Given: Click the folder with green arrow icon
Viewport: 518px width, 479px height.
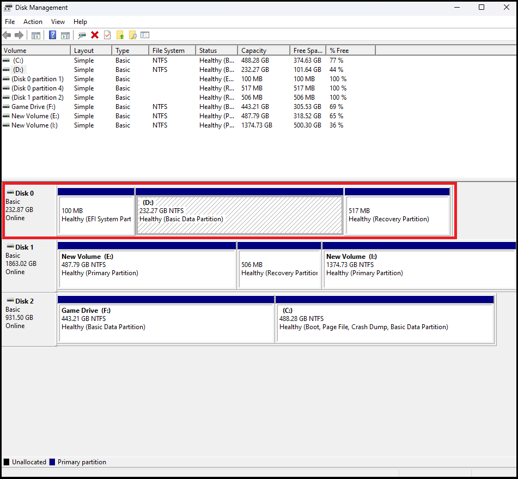Looking at the screenshot, I should (120, 35).
